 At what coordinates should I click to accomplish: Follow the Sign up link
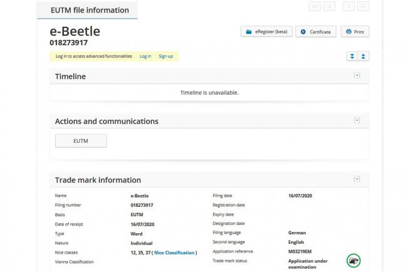tap(165, 56)
